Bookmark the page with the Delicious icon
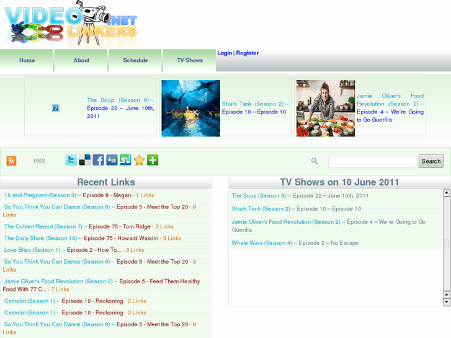Viewport: 451px width, 338px height. point(84,160)
